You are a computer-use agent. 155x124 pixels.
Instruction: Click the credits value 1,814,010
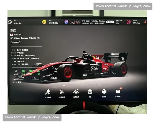click(x=53, y=23)
